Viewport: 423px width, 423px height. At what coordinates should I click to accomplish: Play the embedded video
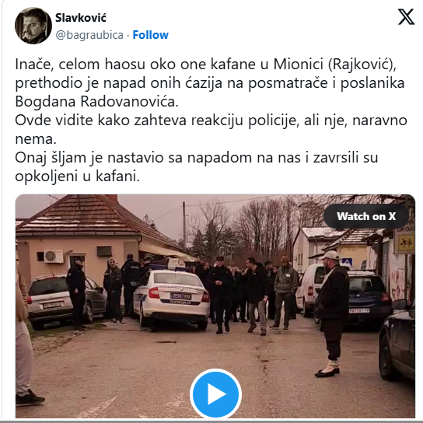pyautogui.click(x=215, y=394)
